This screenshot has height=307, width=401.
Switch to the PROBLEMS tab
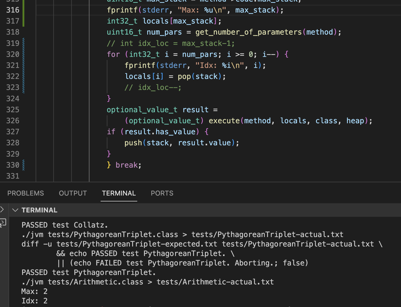pyautogui.click(x=26, y=193)
